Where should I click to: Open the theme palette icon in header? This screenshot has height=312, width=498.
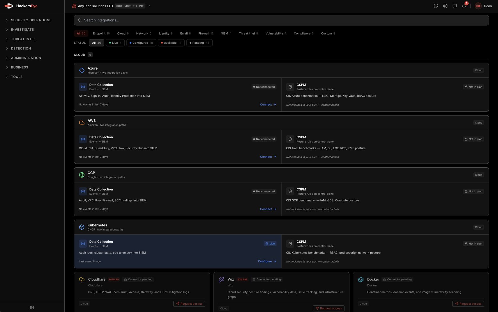tap(436, 6)
